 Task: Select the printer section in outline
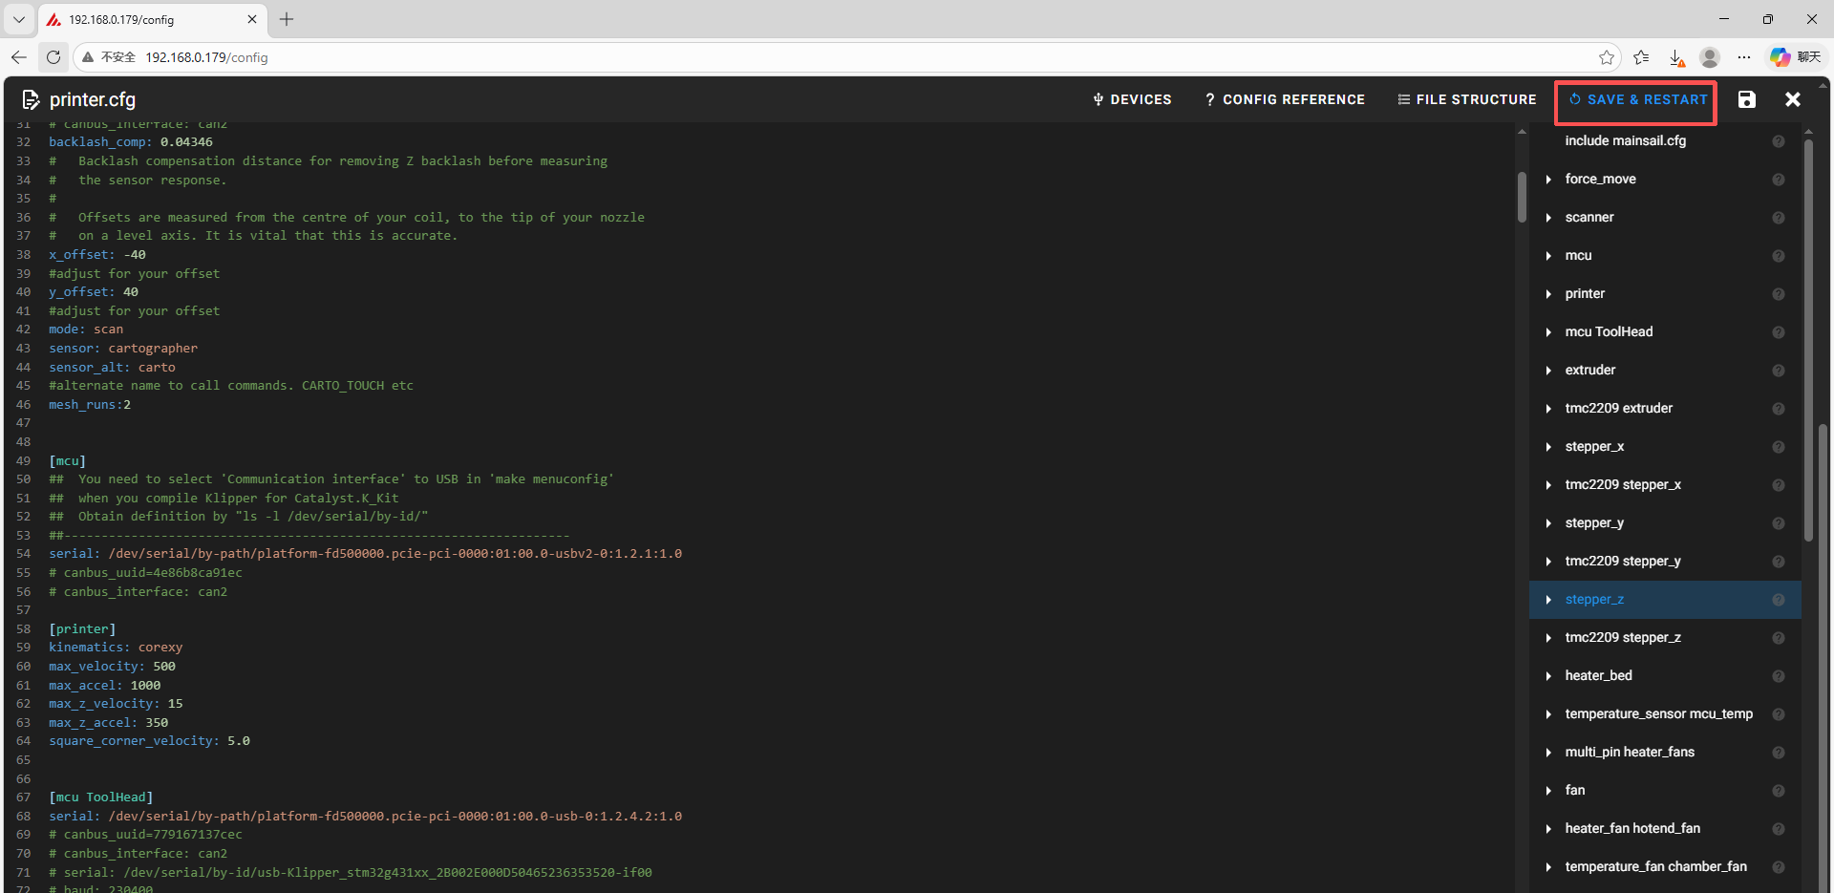(x=1585, y=294)
